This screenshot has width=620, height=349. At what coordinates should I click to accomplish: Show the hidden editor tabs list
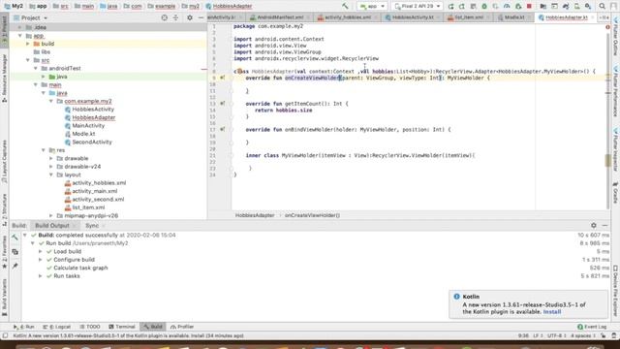click(x=604, y=17)
